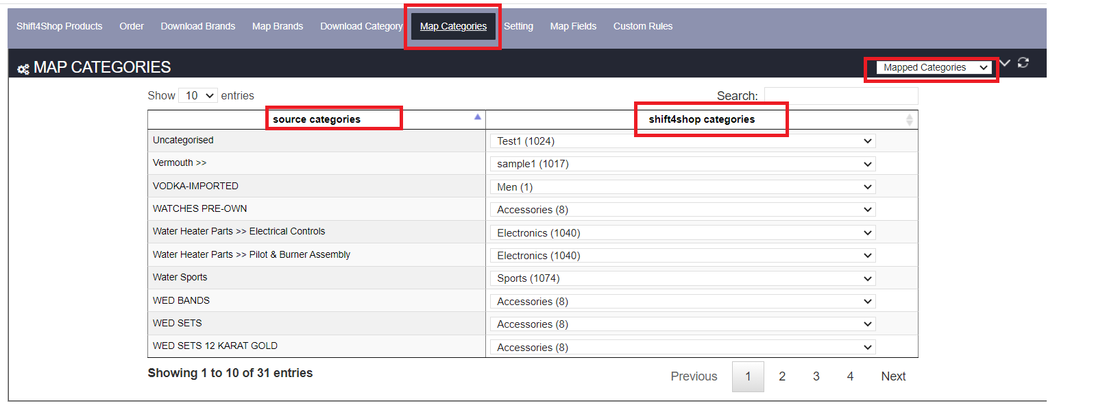Go to pagination page 4

(850, 376)
